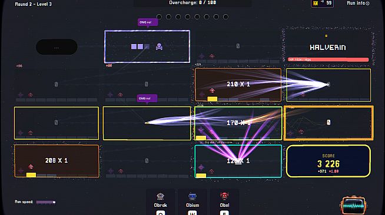385x215 pixels.
Task: Adjust the Run speed slider
Action: click(46, 202)
